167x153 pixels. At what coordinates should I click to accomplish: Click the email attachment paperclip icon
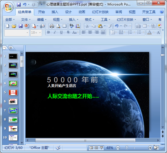[42, 26]
